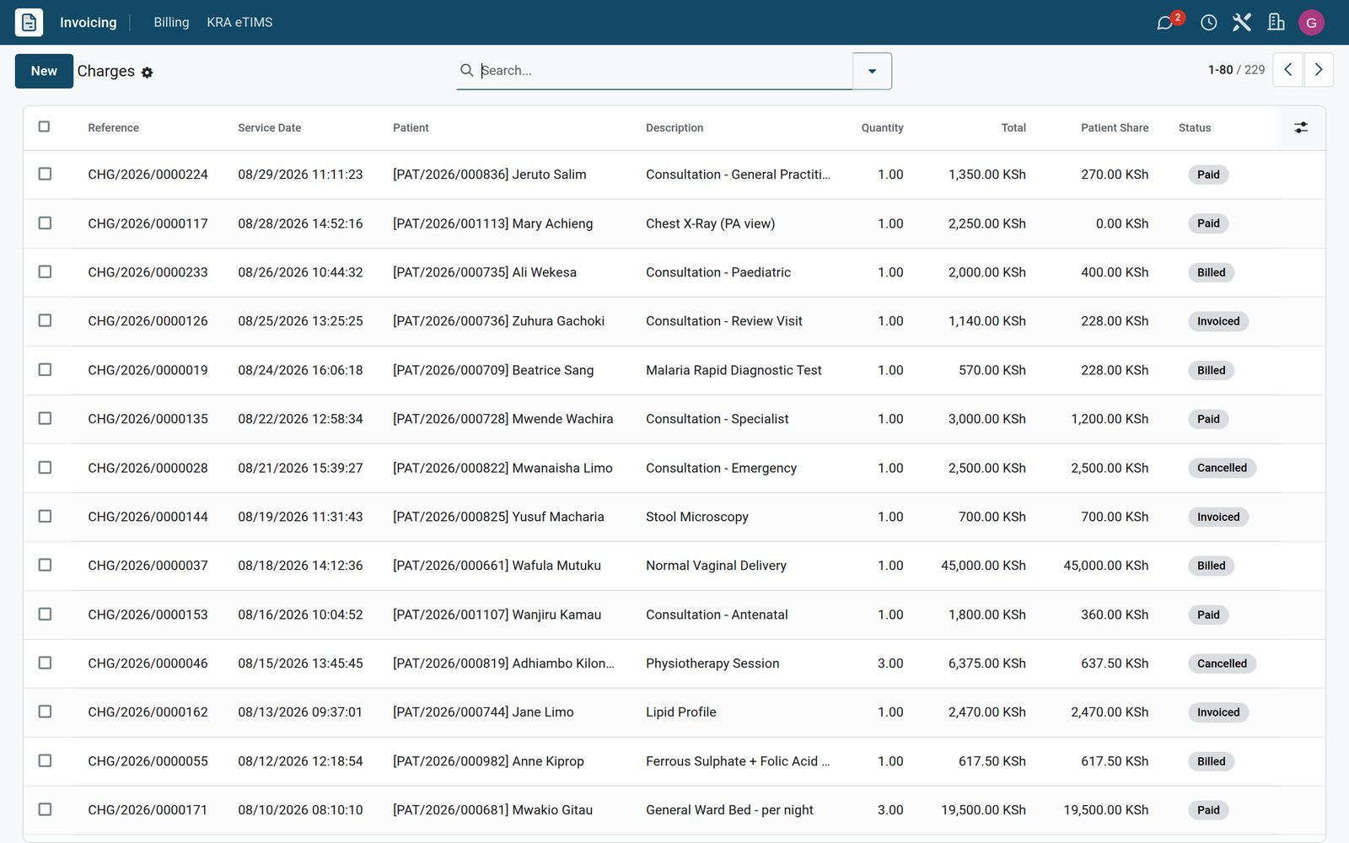Sort by Patient Share column header
The width and height of the screenshot is (1349, 843).
(1115, 128)
